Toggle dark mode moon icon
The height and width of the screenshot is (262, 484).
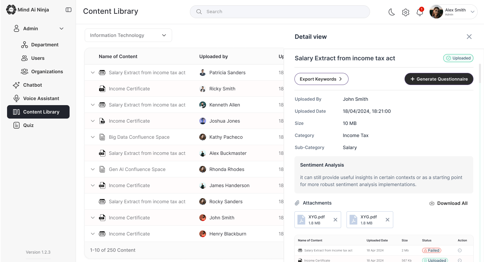(392, 12)
